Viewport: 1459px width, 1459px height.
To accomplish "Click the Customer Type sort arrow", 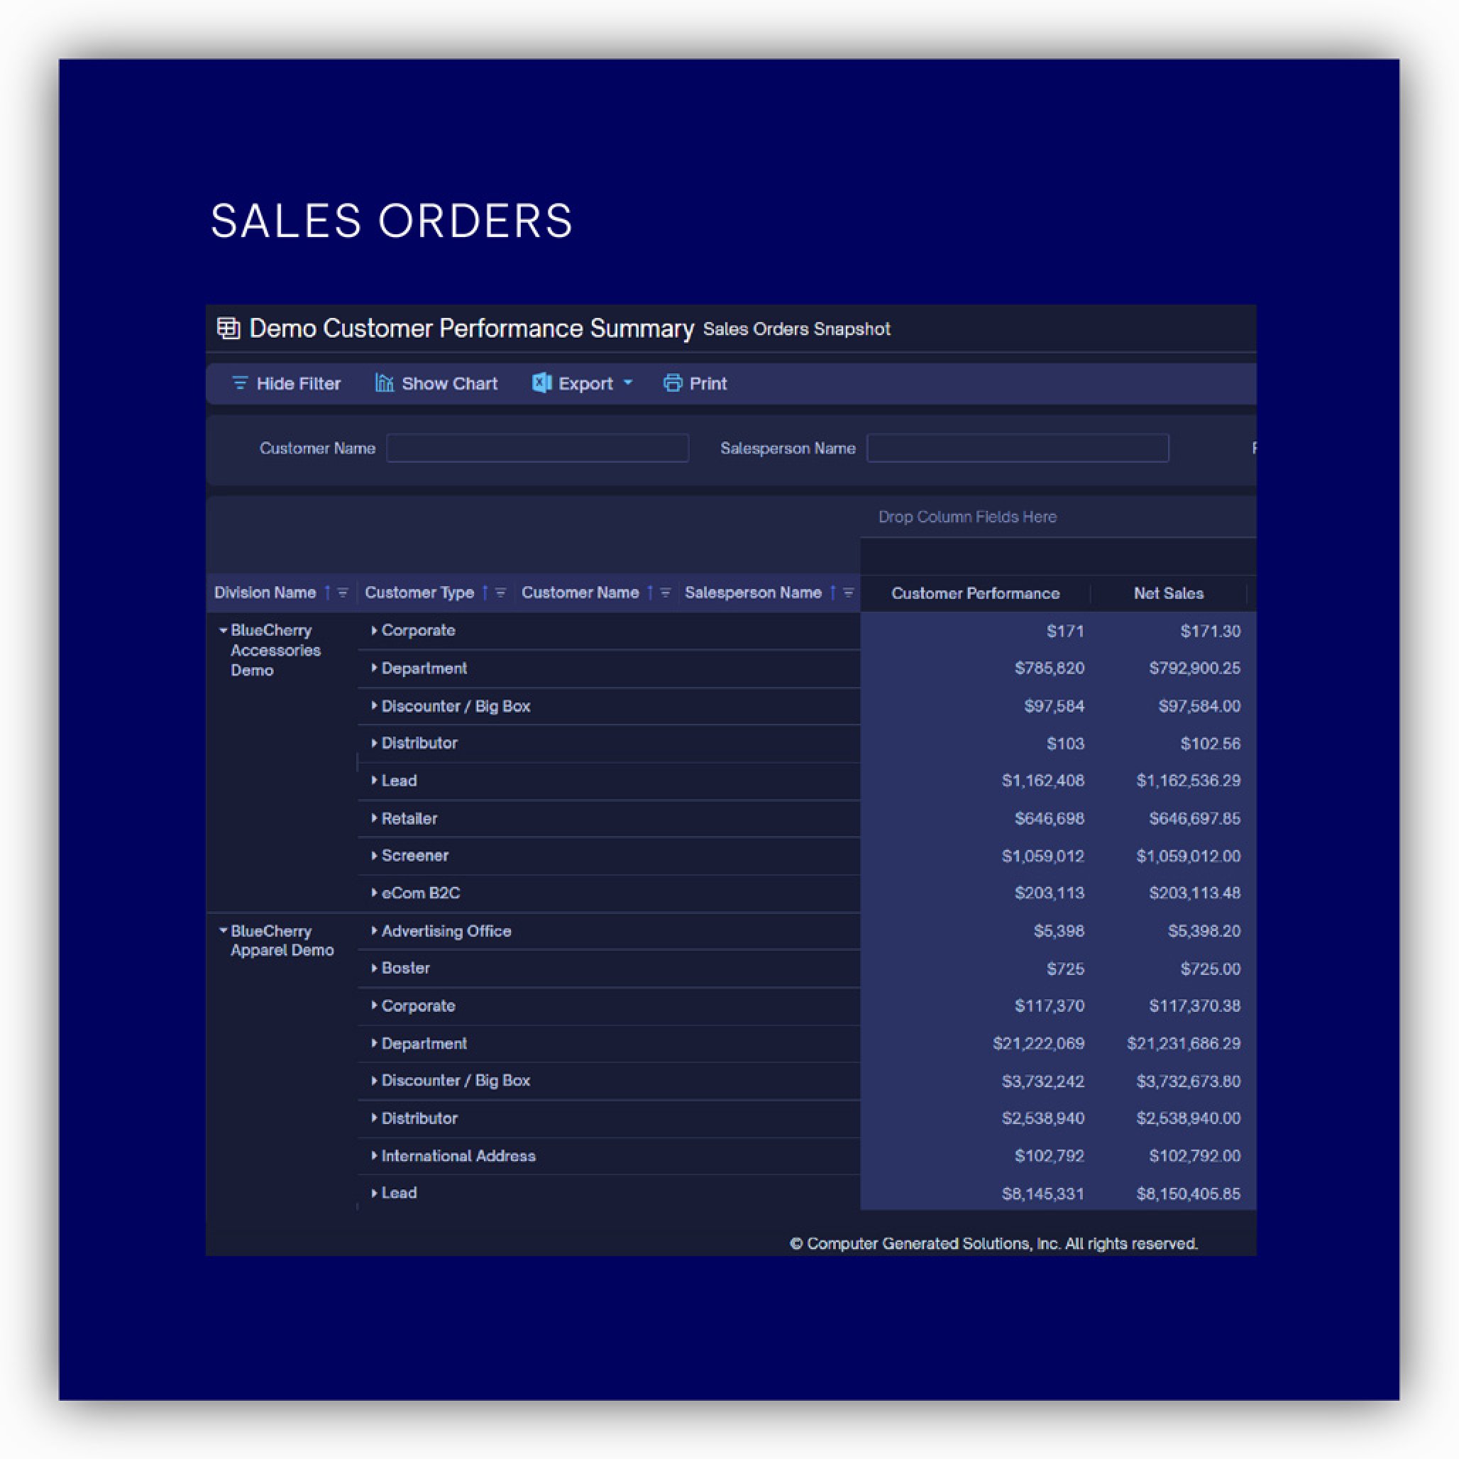I will (x=485, y=593).
